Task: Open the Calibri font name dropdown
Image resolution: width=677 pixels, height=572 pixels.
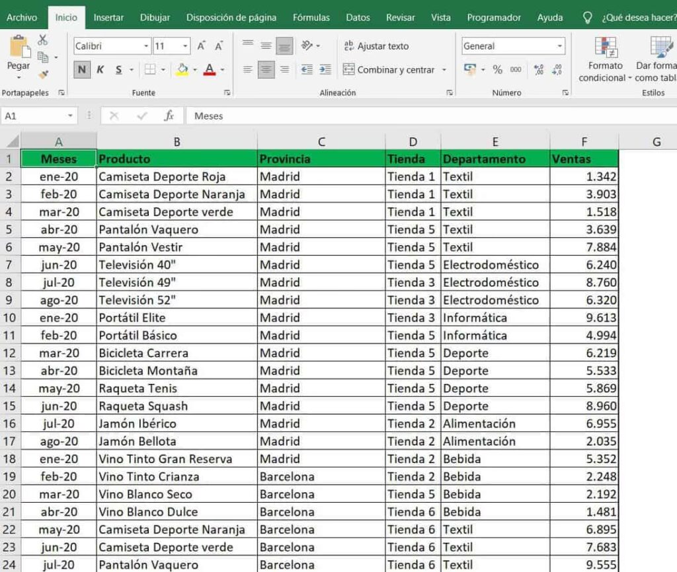Action: [x=146, y=46]
